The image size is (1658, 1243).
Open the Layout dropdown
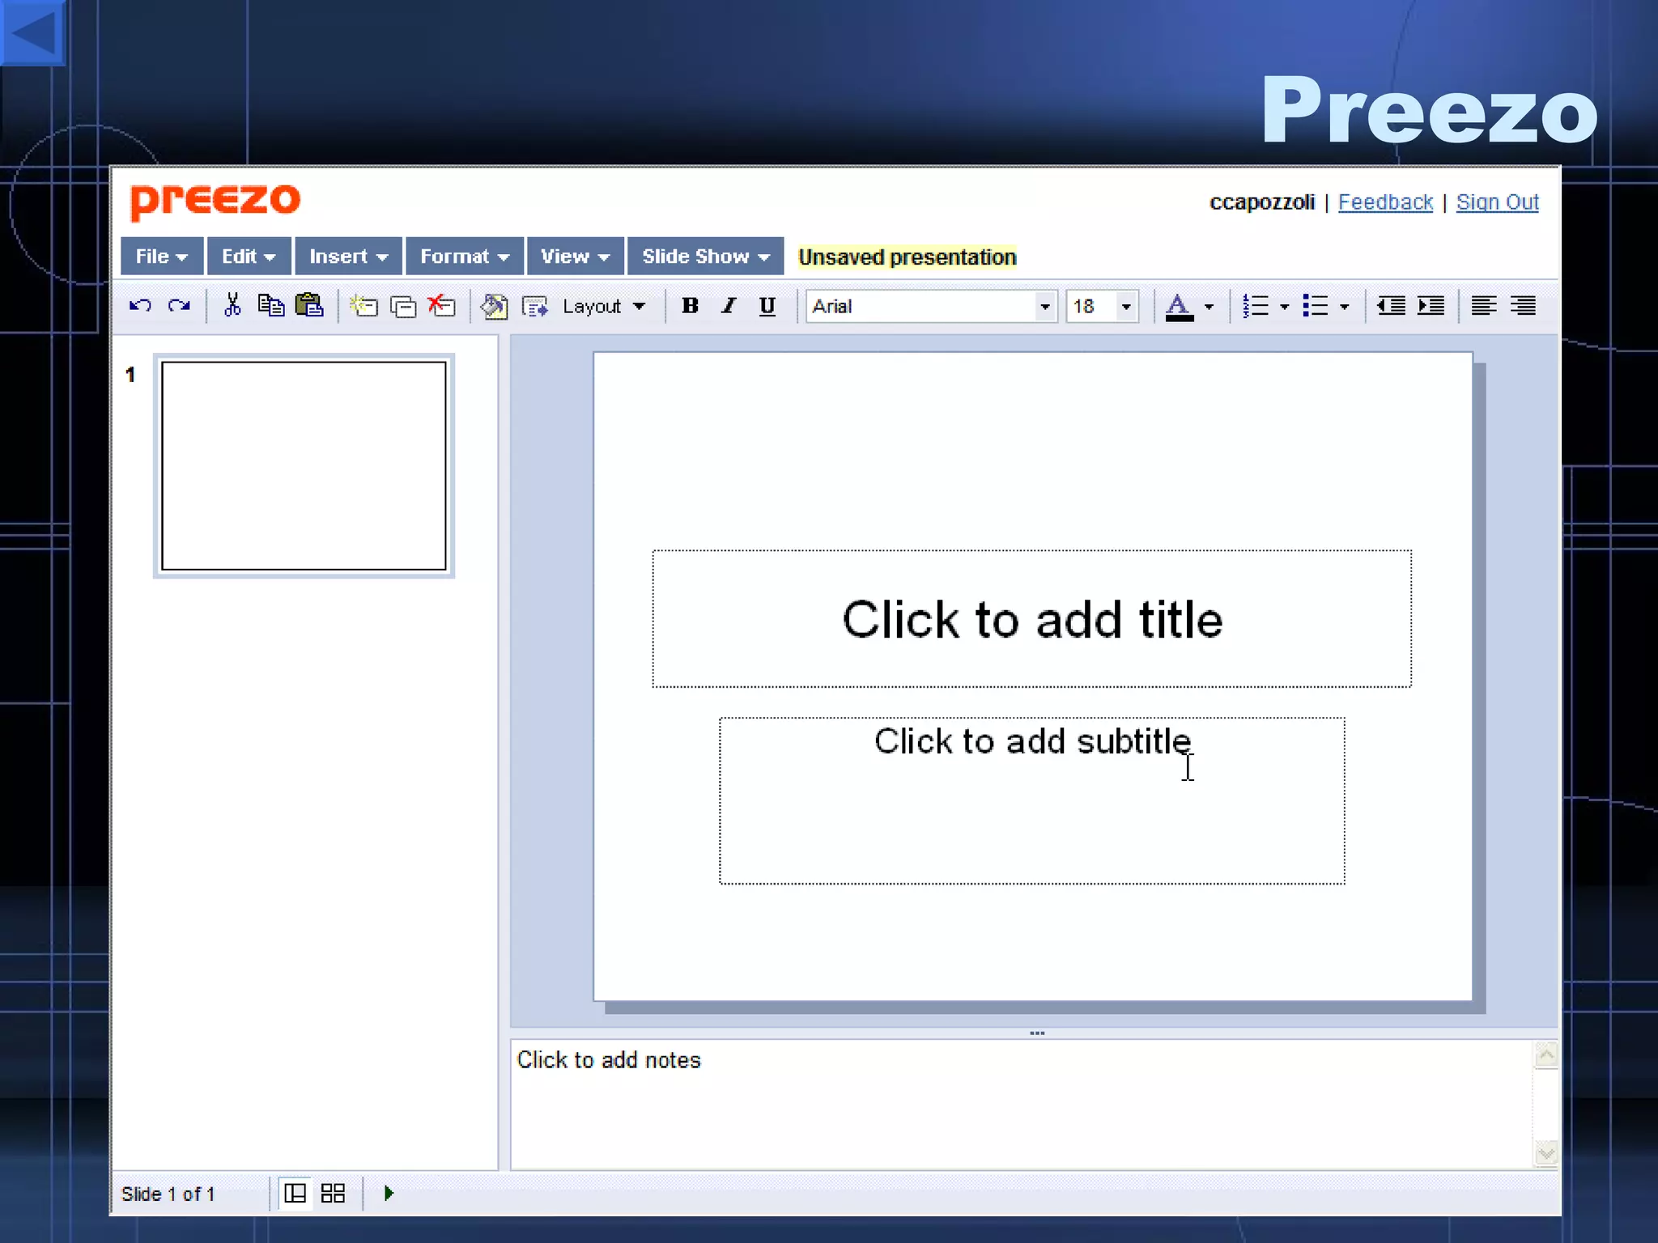[x=604, y=307]
